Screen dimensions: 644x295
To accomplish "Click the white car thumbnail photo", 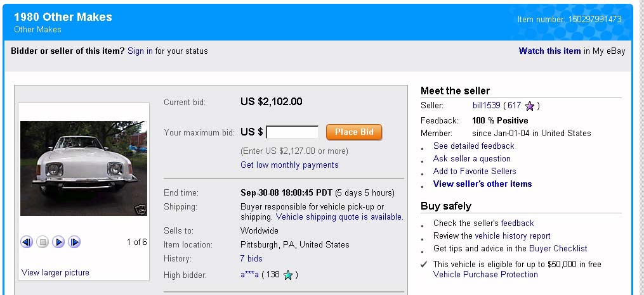I will [84, 168].
